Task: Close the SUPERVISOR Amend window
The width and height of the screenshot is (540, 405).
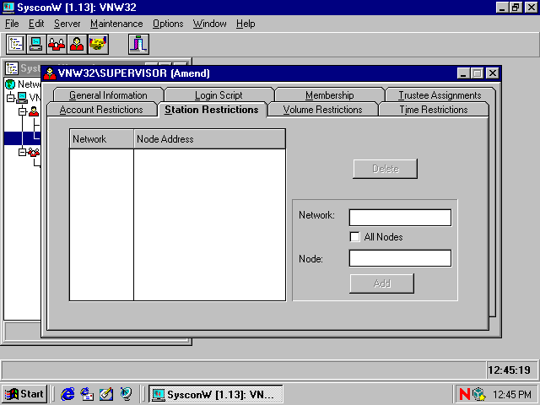Action: tap(493, 73)
